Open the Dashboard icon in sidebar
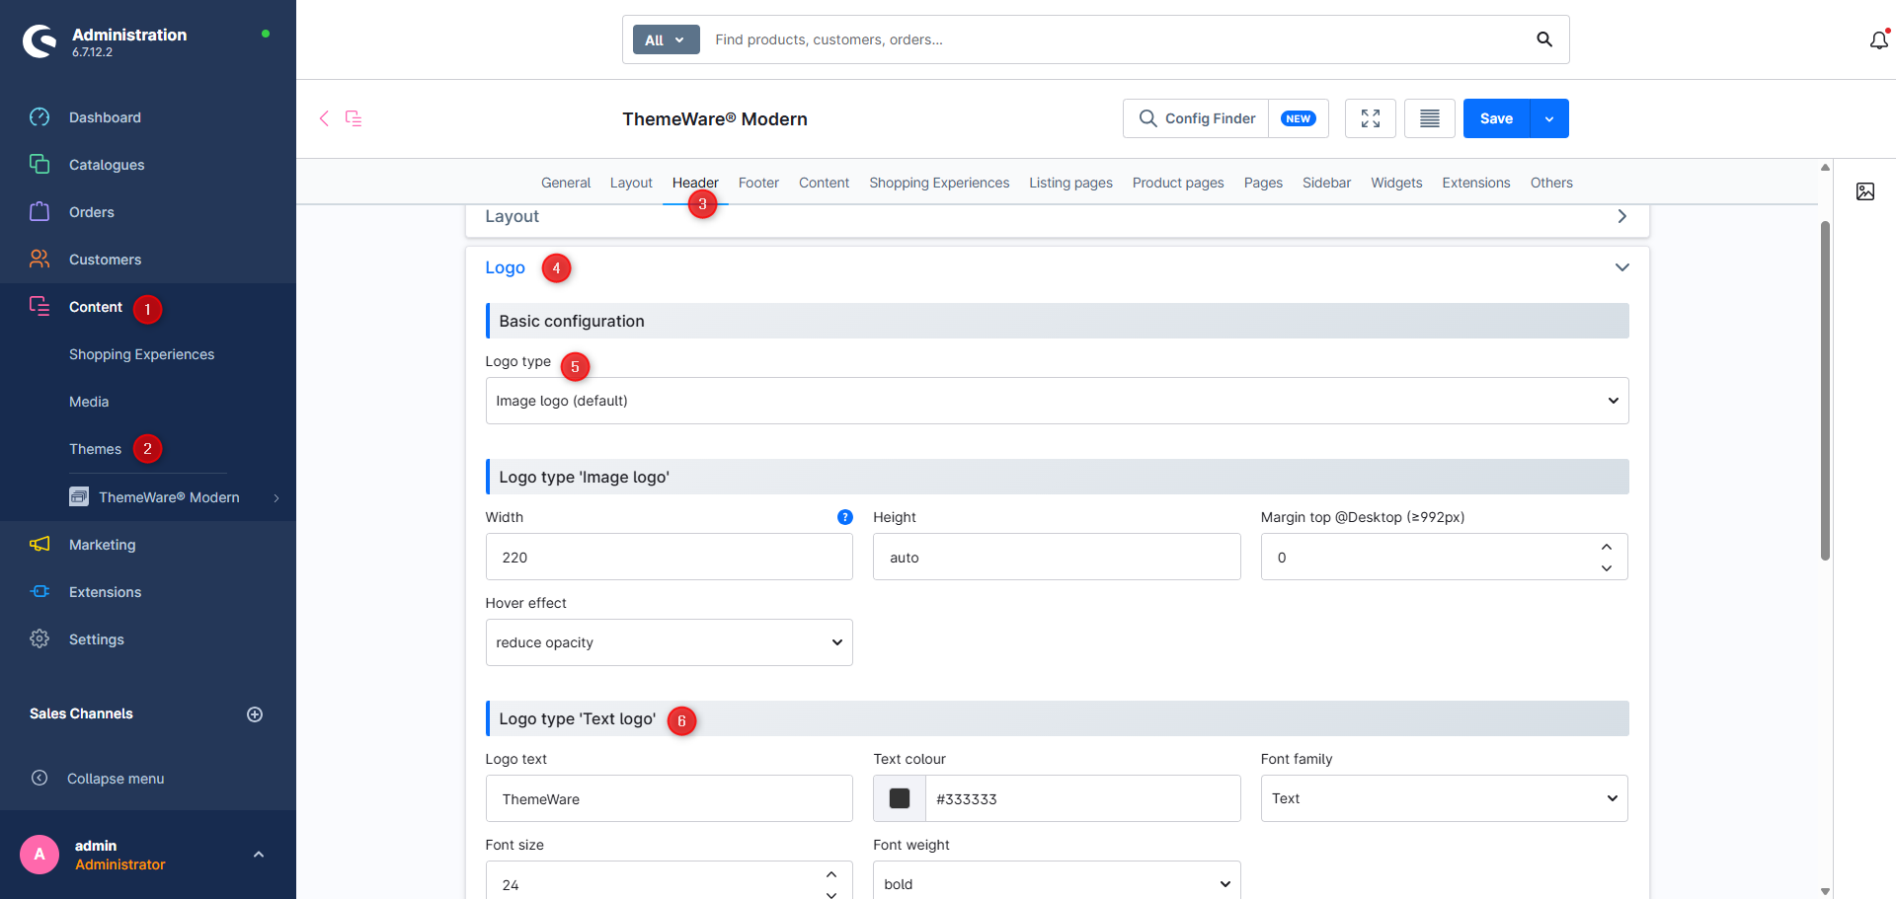This screenshot has height=899, width=1896. 39,117
